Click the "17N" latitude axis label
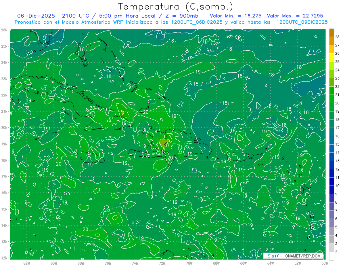 click(x=4, y=177)
